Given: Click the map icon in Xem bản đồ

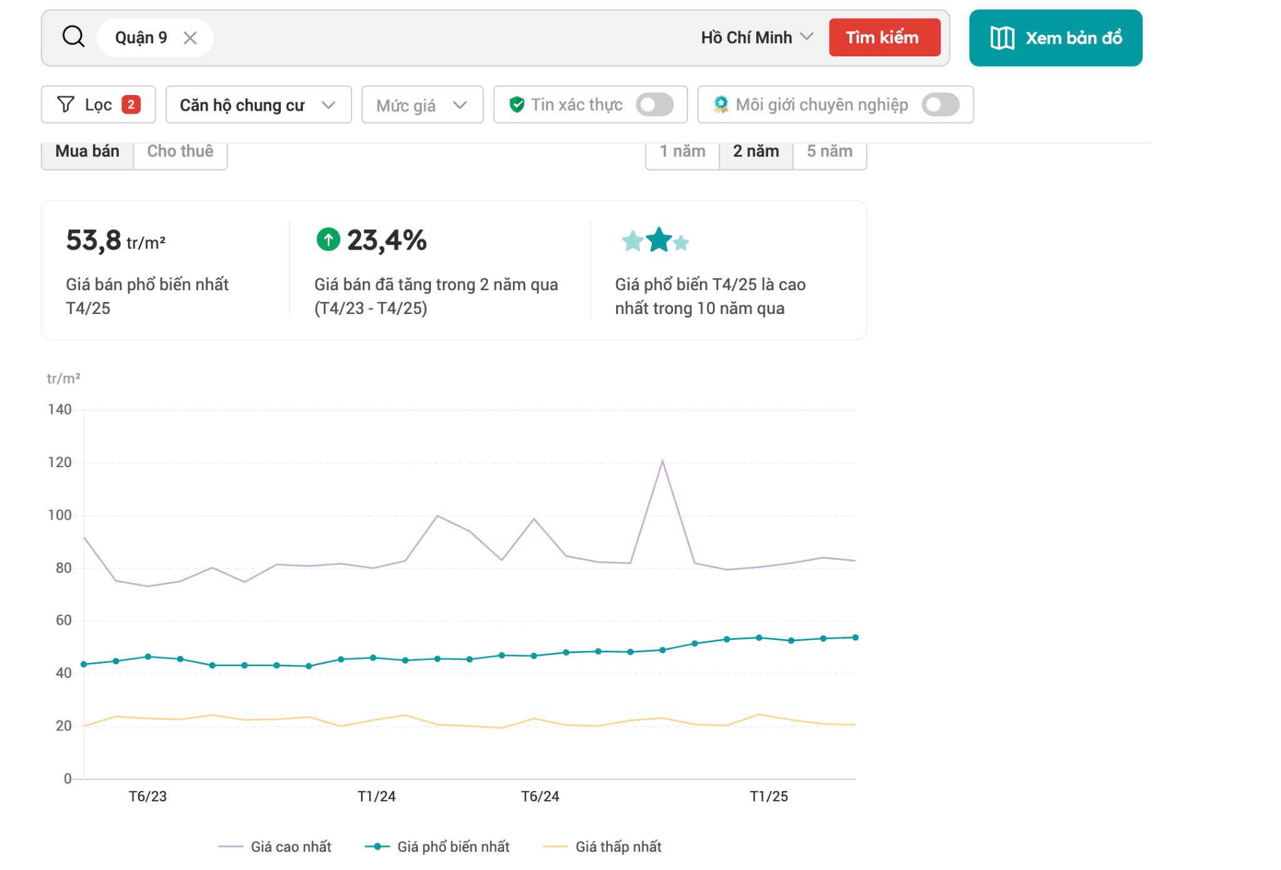Looking at the screenshot, I should [x=1002, y=38].
